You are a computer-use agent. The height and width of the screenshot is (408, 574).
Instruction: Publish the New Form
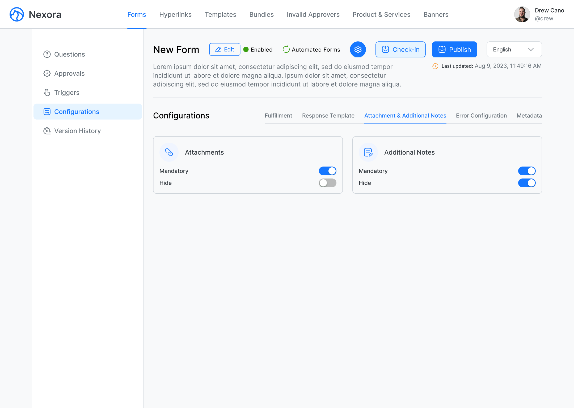pos(454,49)
